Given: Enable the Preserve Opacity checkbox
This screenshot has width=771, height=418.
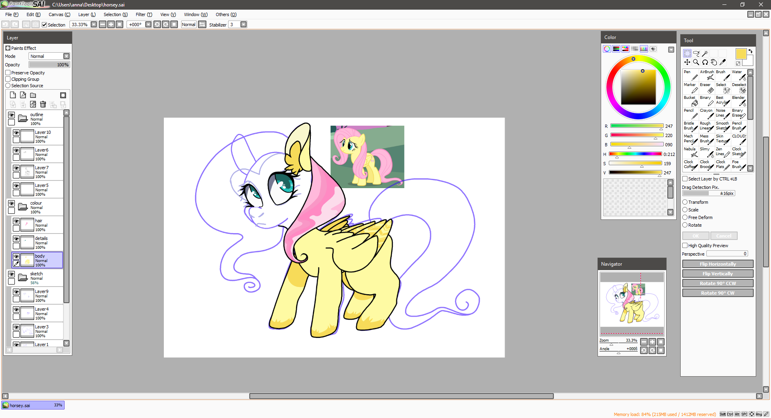Looking at the screenshot, I should click(x=8, y=73).
